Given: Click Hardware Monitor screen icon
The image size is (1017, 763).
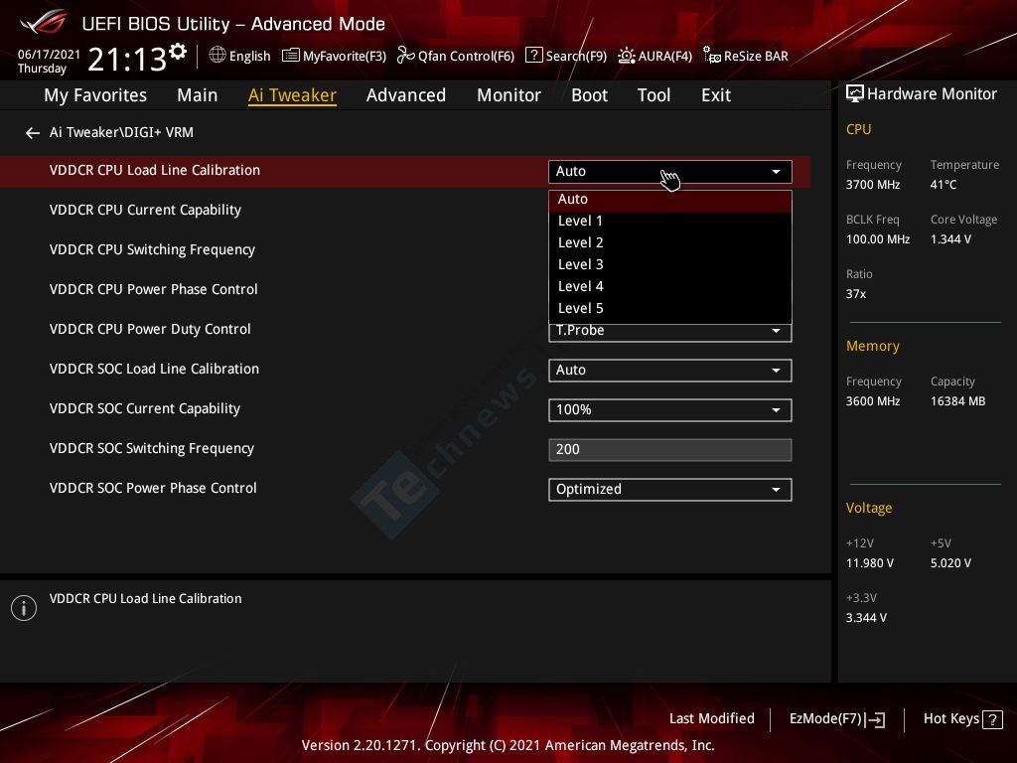Looking at the screenshot, I should click(855, 94).
